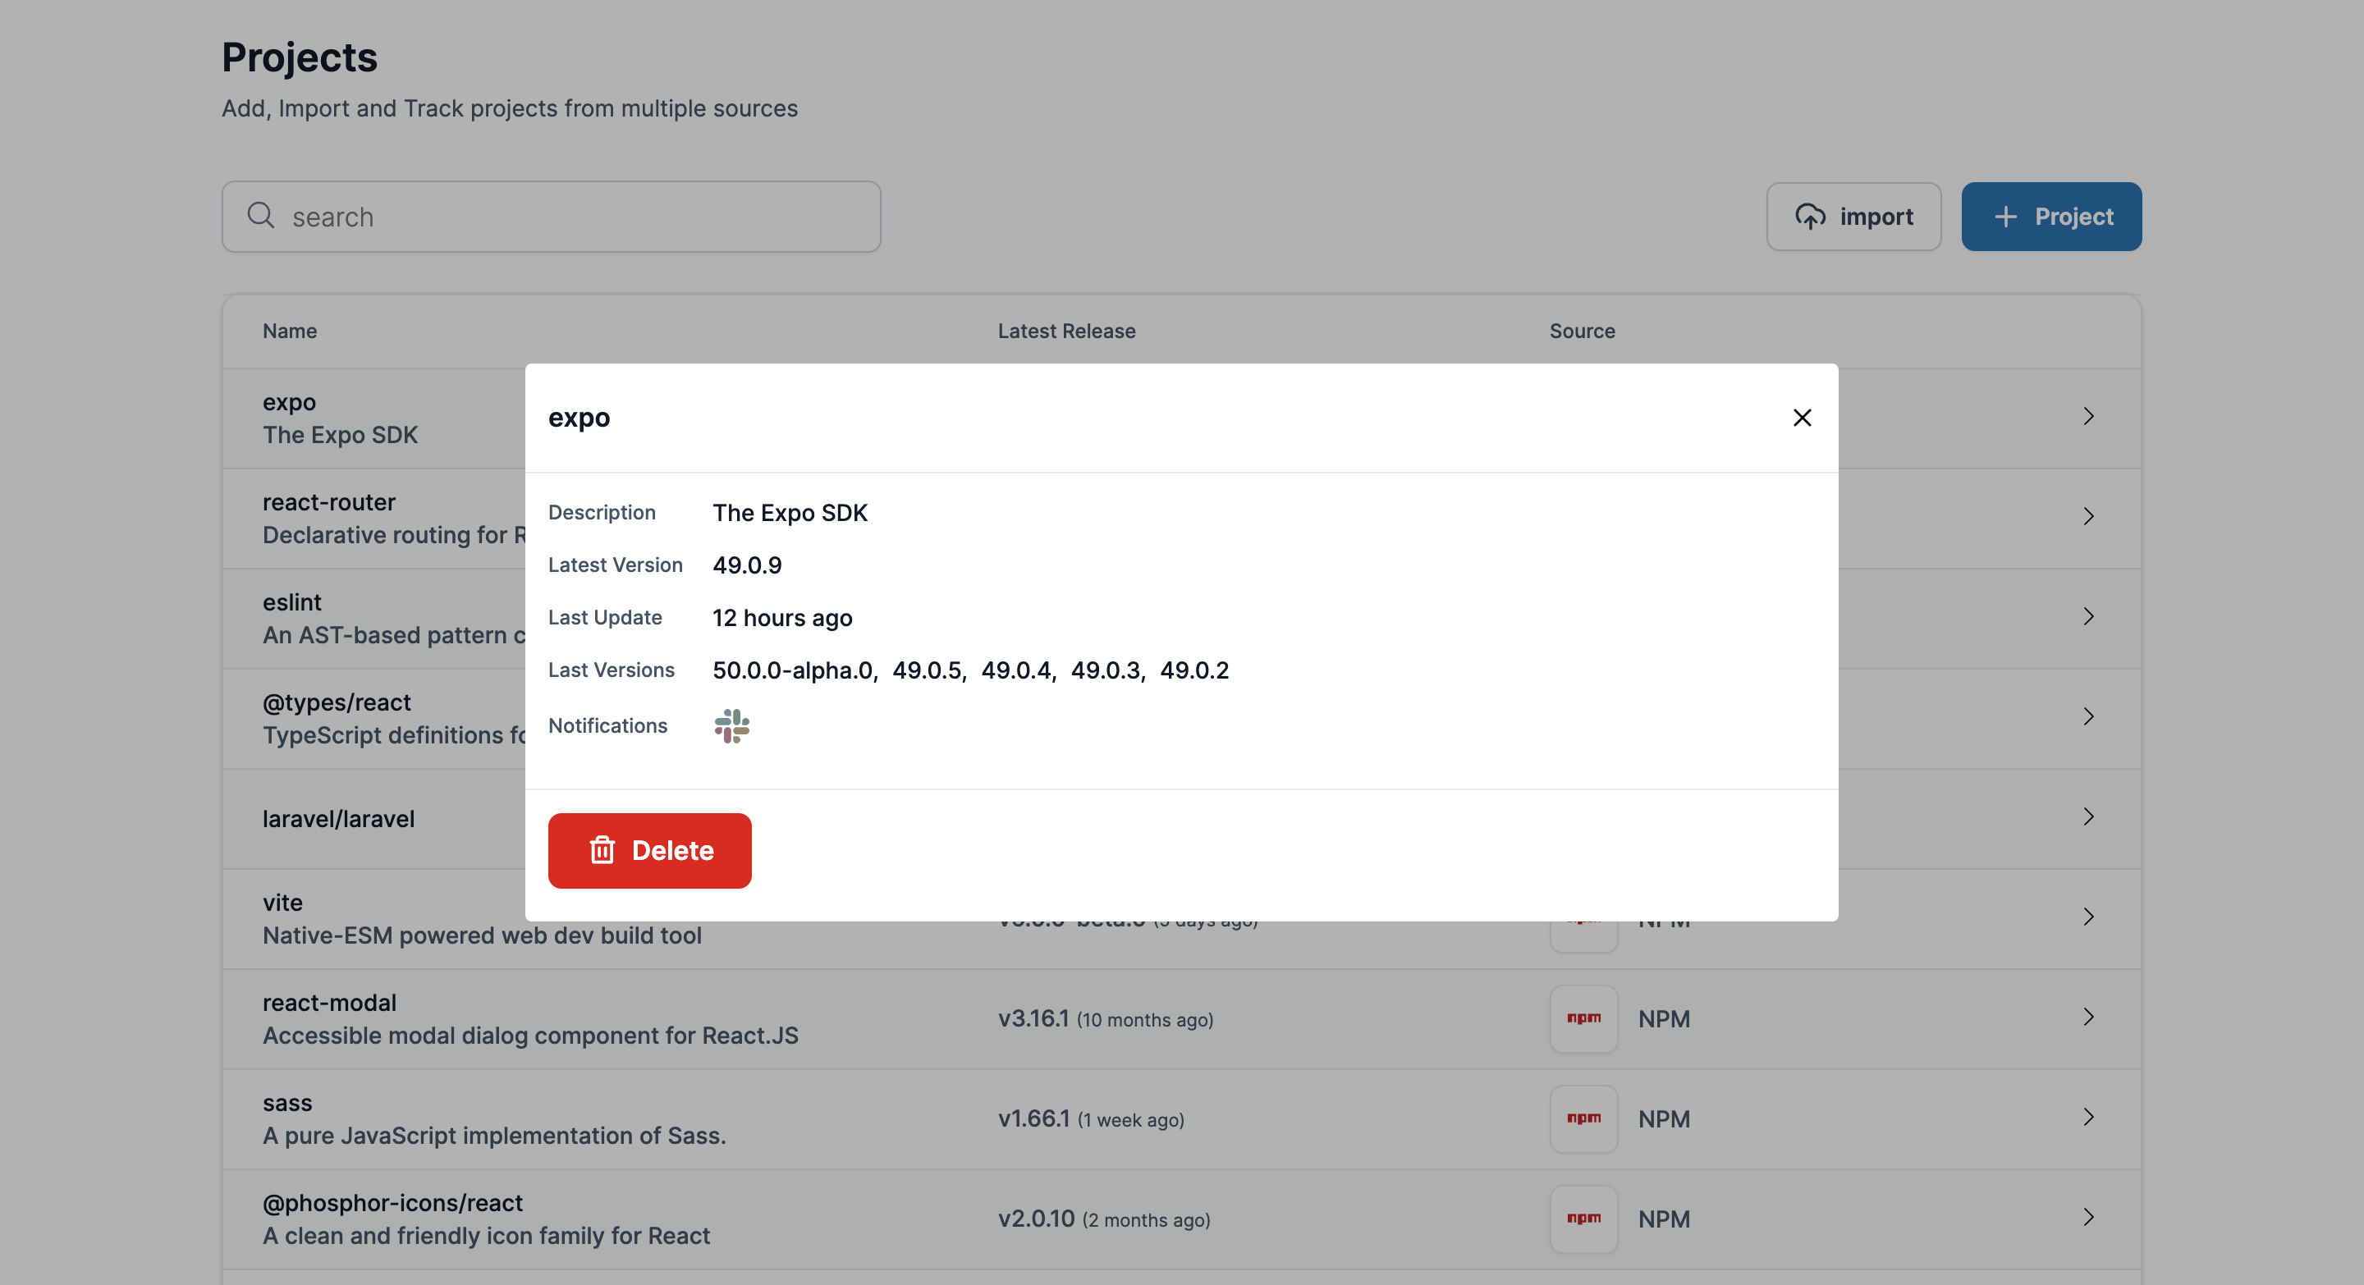Click version 49.0.5 in Last Versions

[x=927, y=670]
